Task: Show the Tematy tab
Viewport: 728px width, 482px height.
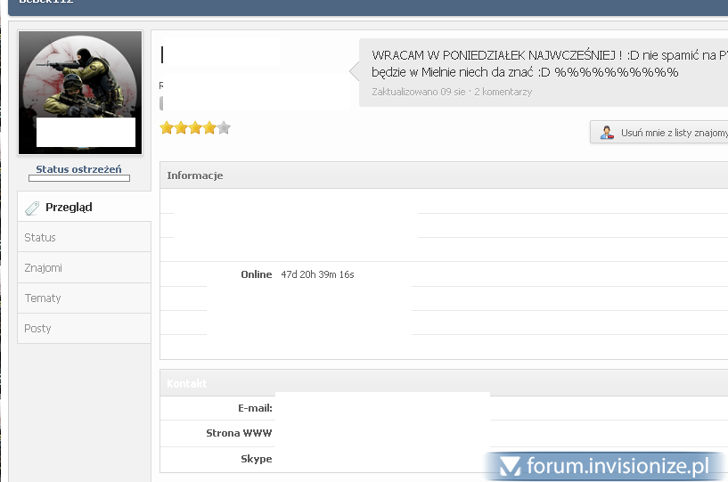Action: (x=43, y=298)
